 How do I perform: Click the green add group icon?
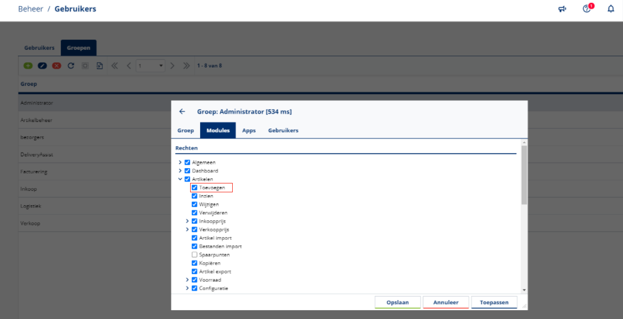pos(28,65)
